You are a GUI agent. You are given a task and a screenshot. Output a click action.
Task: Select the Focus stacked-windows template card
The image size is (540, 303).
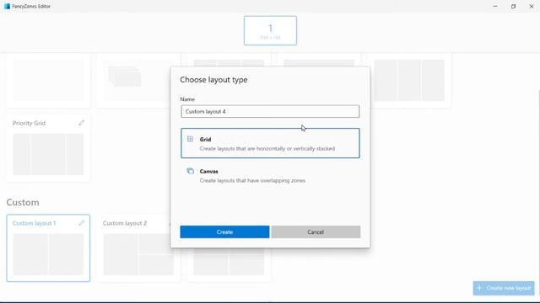(133, 80)
